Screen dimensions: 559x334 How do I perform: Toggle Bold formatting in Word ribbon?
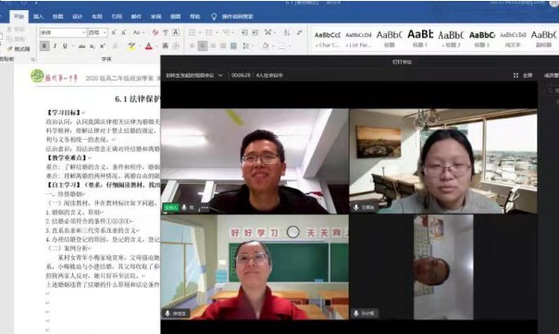(44, 46)
